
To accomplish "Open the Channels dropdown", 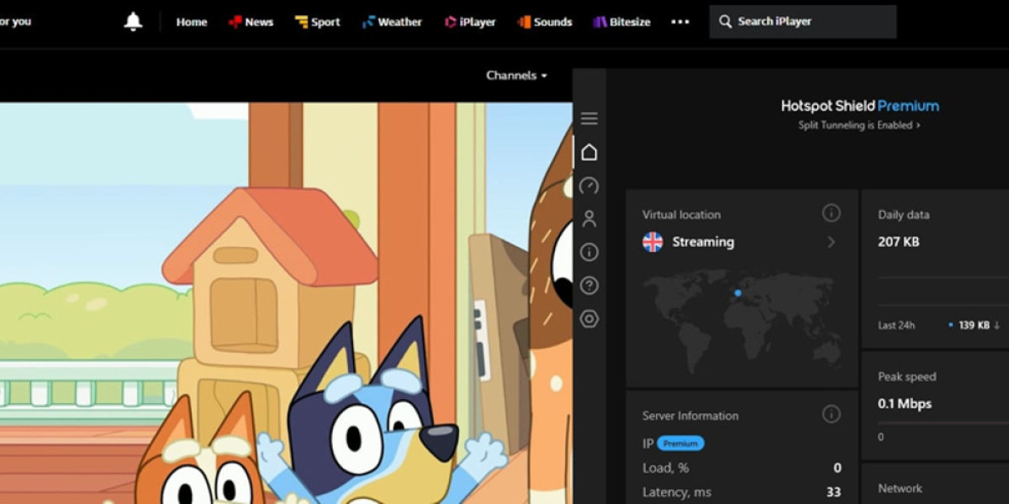I will pyautogui.click(x=515, y=75).
